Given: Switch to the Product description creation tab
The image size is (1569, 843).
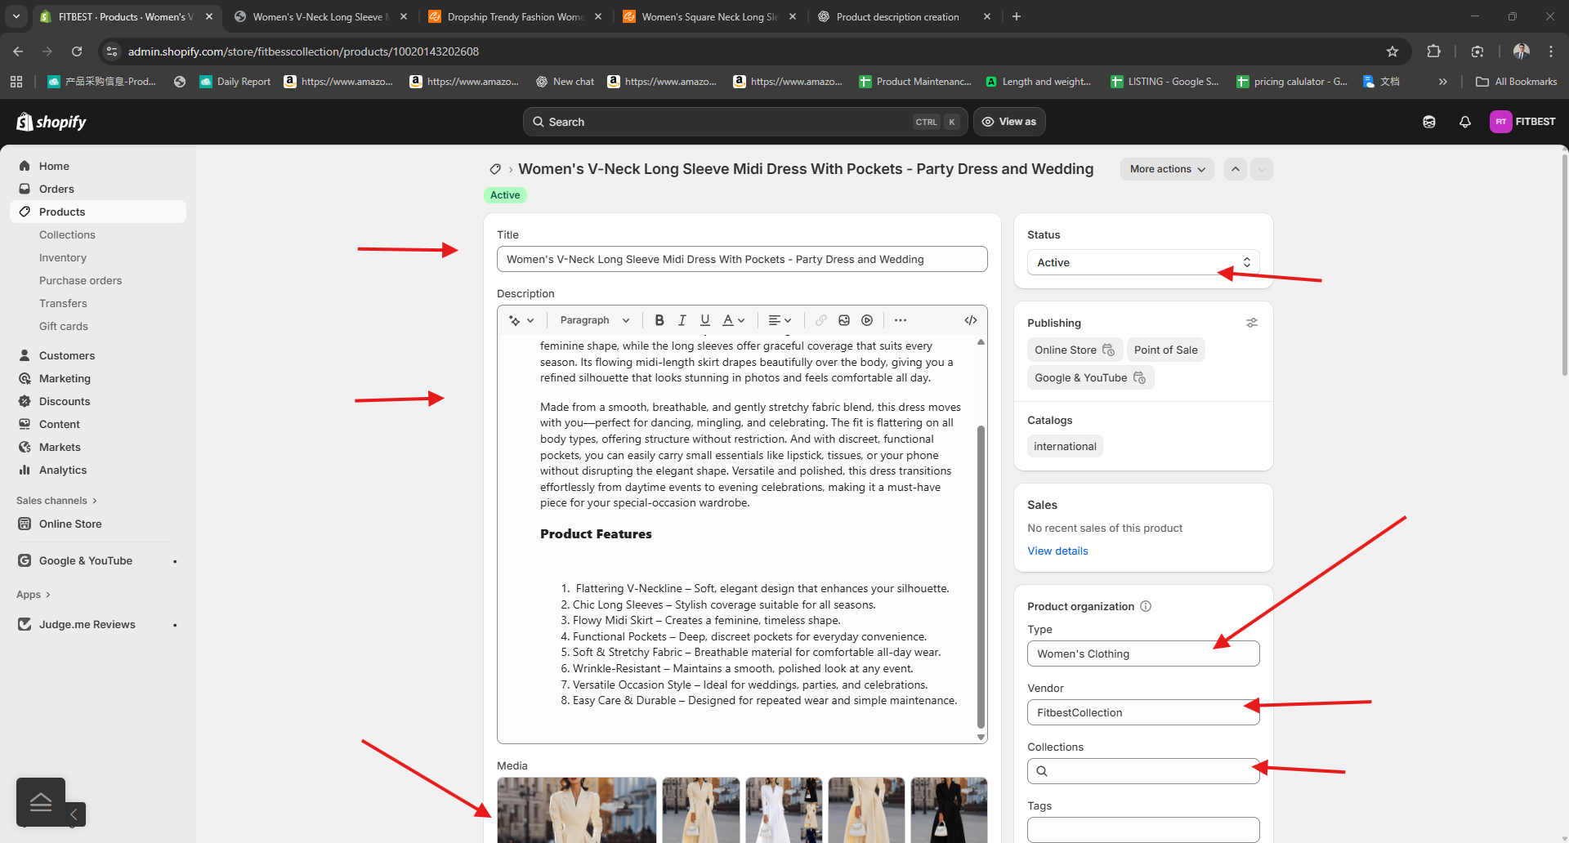Looking at the screenshot, I should click(x=897, y=16).
